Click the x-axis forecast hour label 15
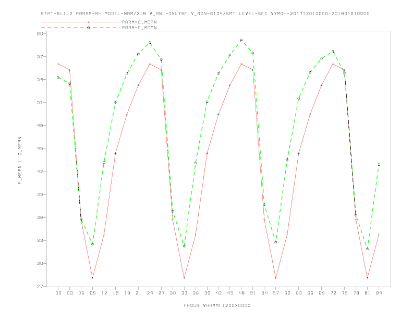 (115, 293)
